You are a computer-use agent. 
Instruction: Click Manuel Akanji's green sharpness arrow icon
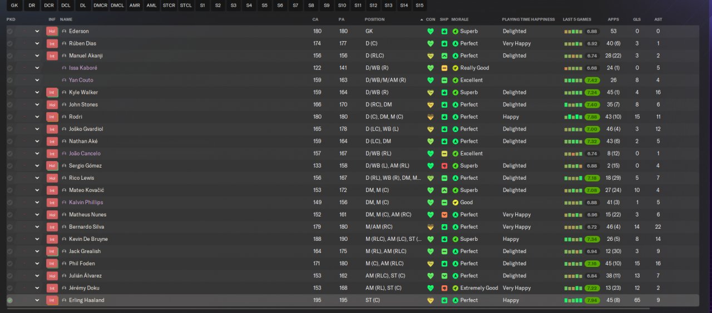point(444,55)
